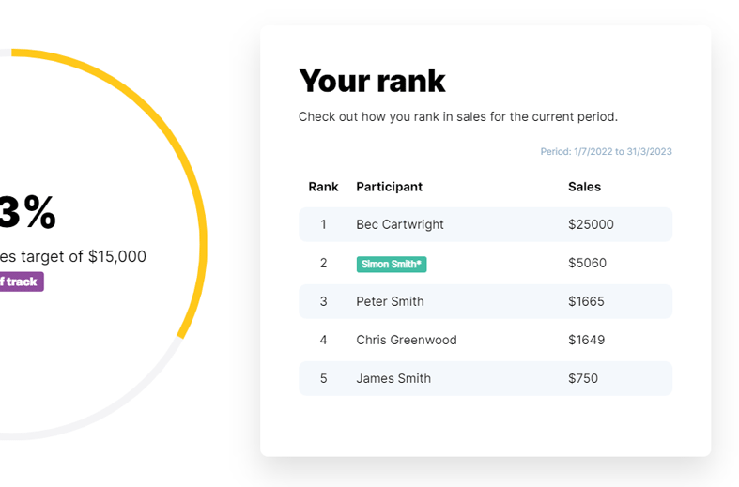739x487 pixels.
Task: Click the Simon Smith green badge
Action: 392,265
